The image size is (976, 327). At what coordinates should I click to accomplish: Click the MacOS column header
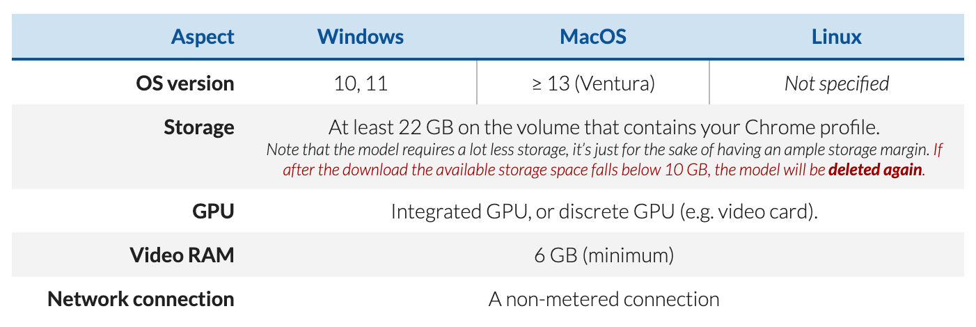pyautogui.click(x=593, y=37)
